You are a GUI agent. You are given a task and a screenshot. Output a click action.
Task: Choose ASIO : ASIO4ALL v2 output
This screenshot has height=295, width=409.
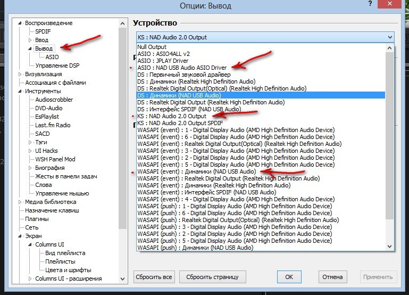point(261,54)
